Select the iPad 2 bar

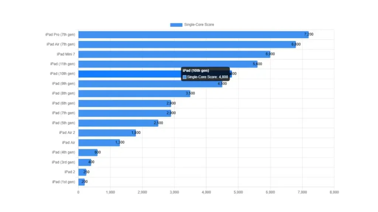pyautogui.click(x=82, y=172)
